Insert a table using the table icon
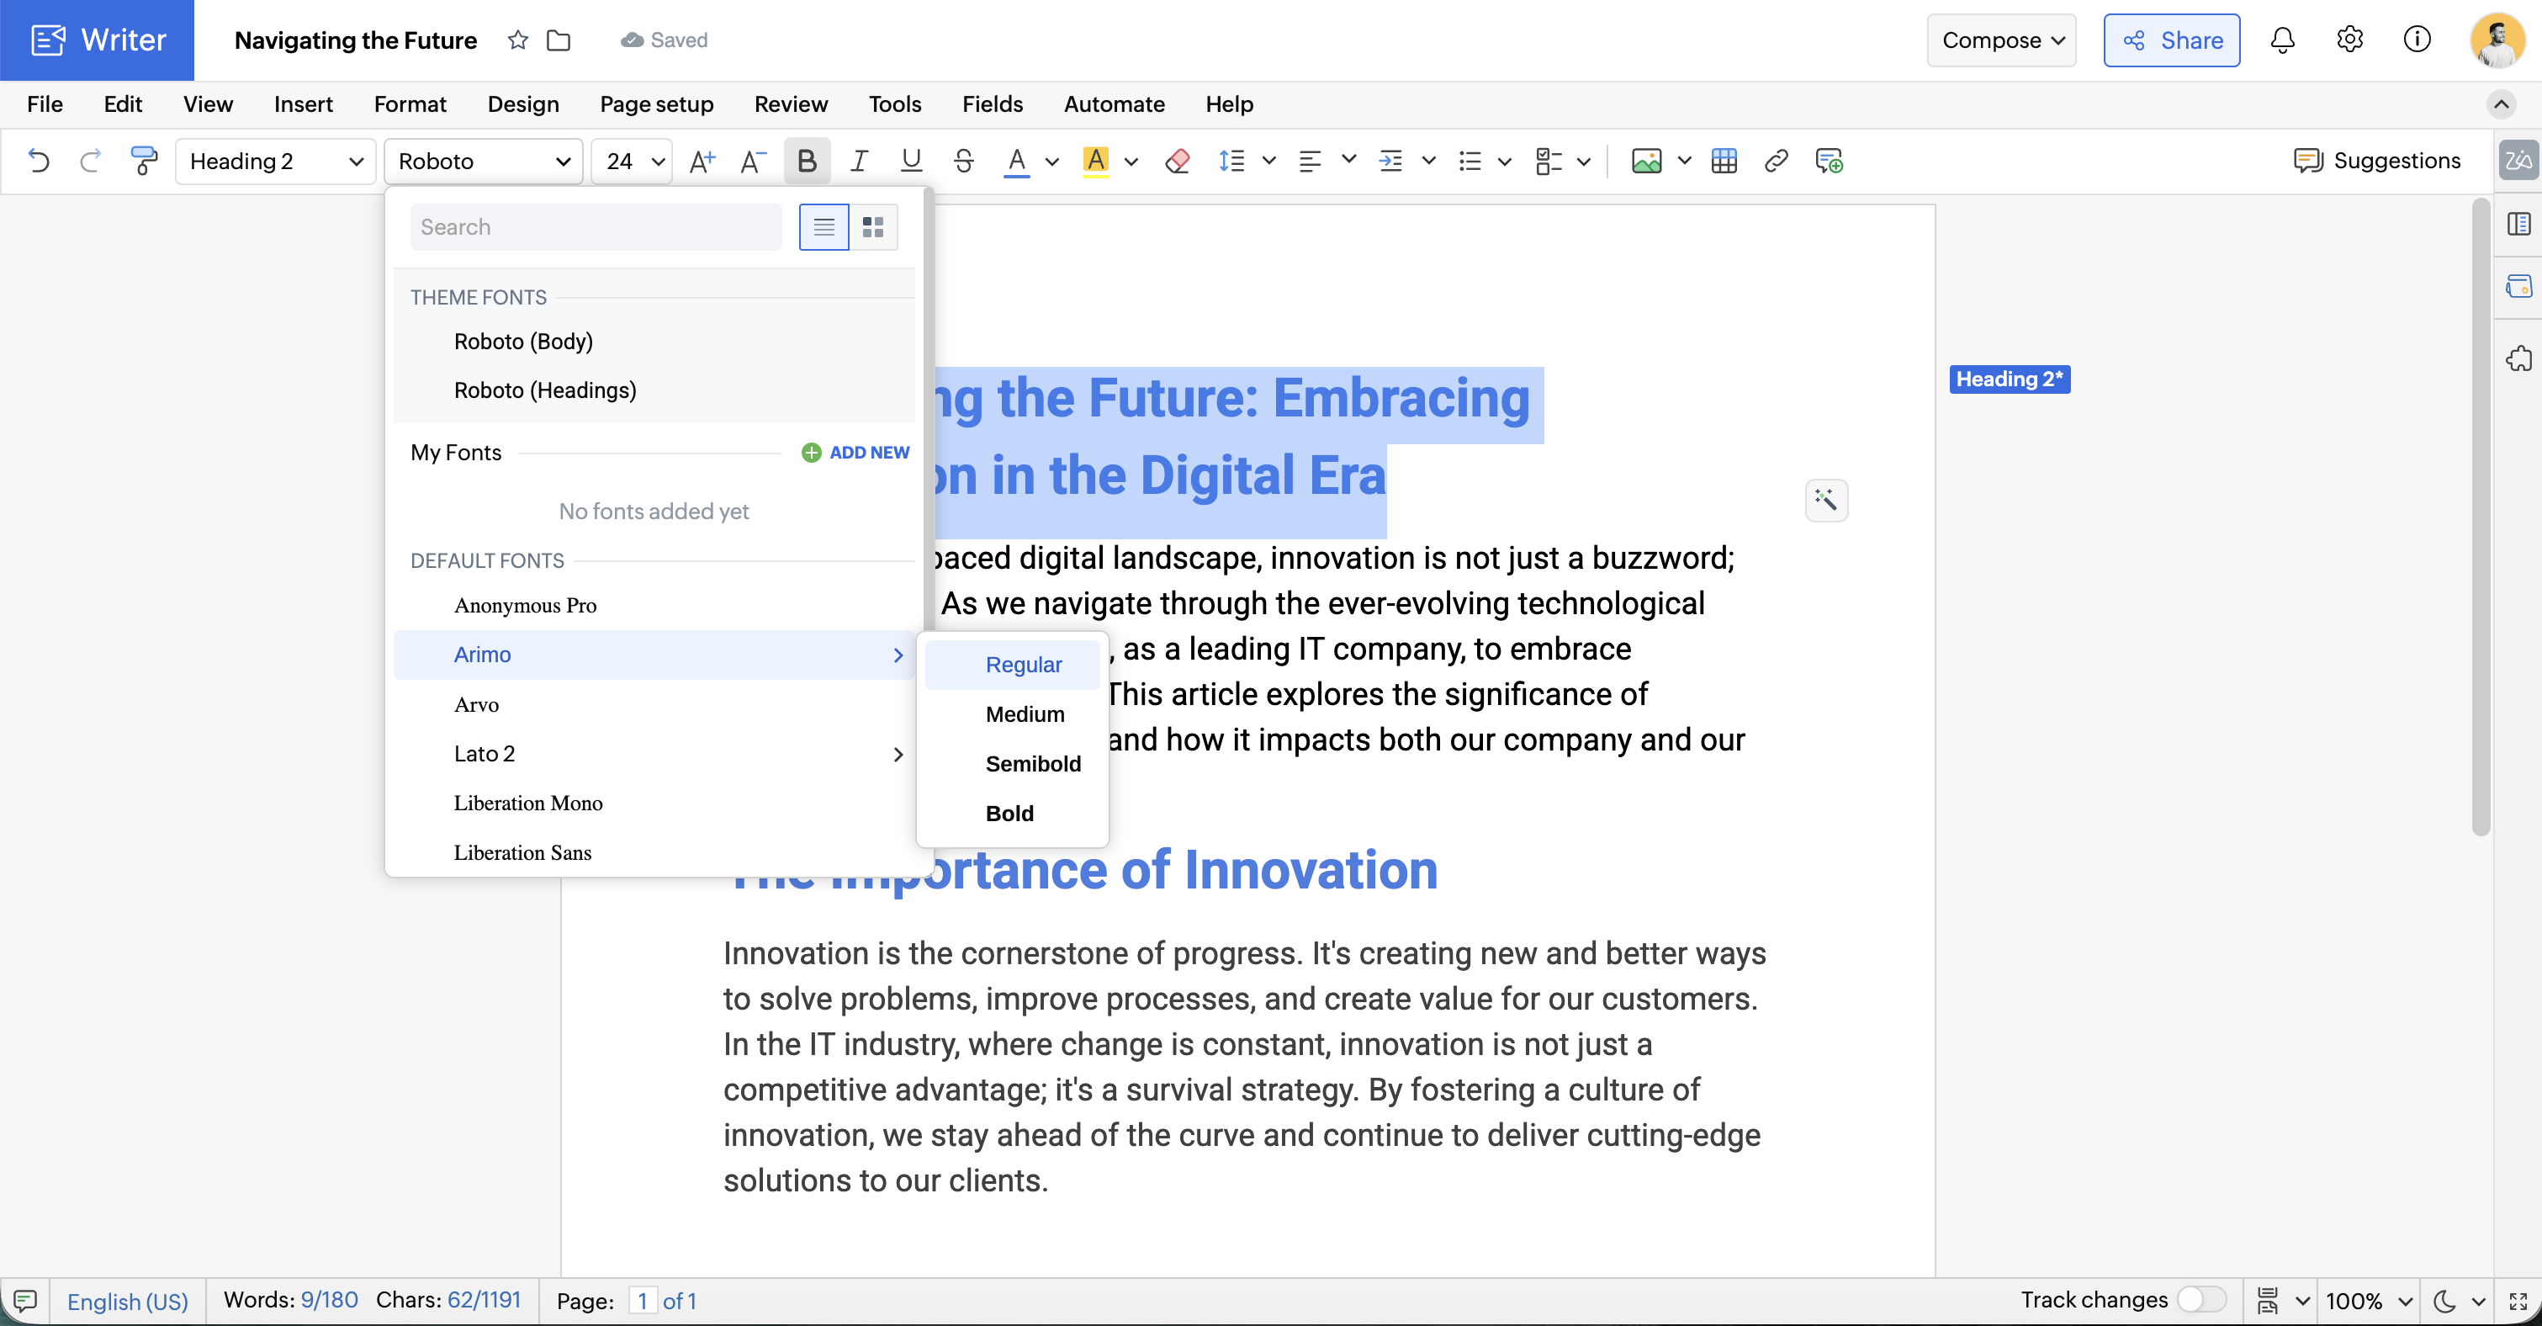 click(1724, 160)
